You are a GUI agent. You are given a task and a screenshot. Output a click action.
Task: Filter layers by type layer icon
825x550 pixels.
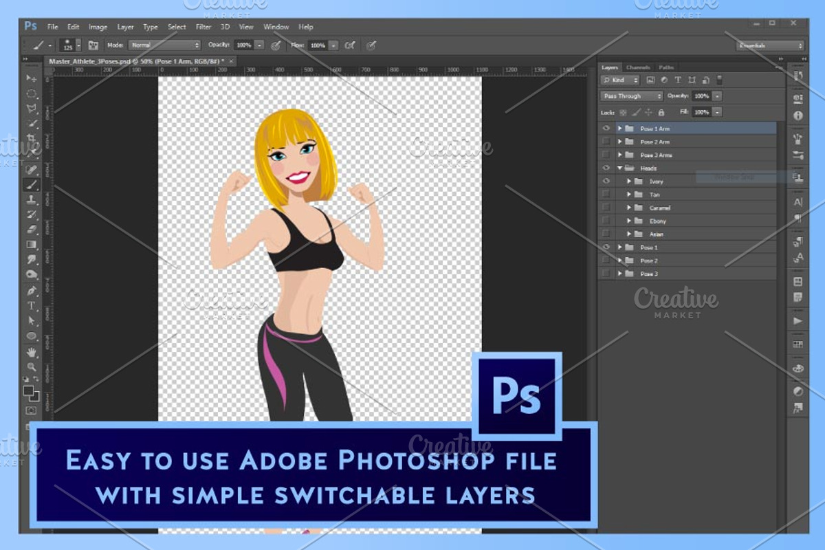(678, 80)
